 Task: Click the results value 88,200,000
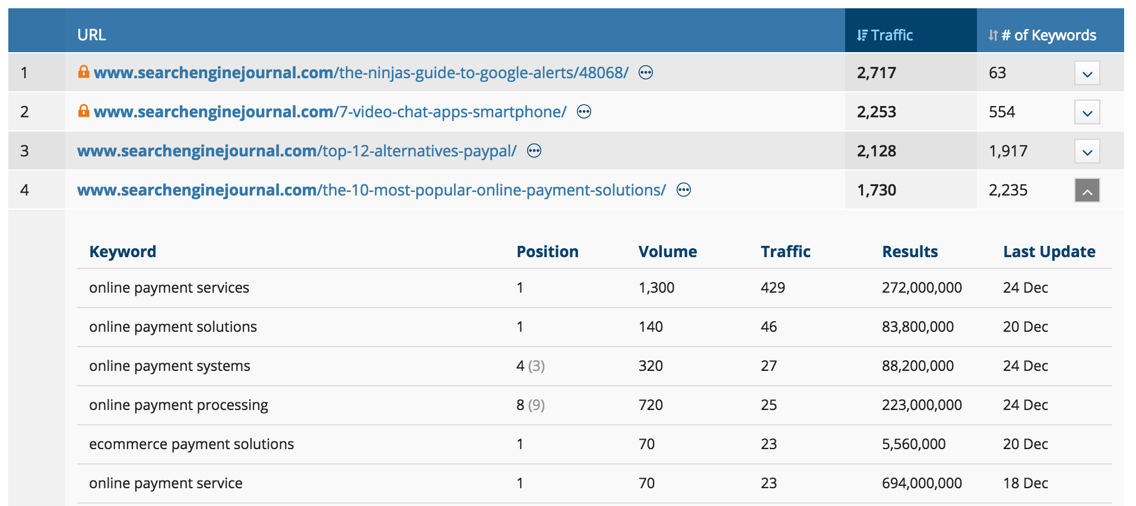(x=918, y=366)
